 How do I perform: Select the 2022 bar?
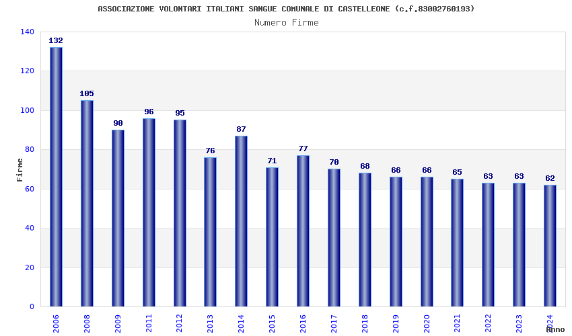[488, 245]
